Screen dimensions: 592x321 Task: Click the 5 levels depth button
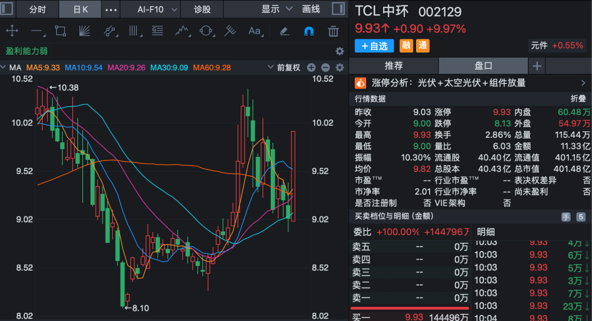580,217
